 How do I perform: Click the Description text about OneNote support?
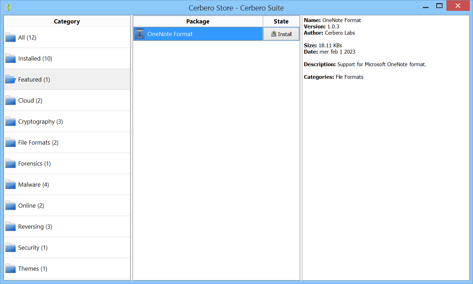365,64
